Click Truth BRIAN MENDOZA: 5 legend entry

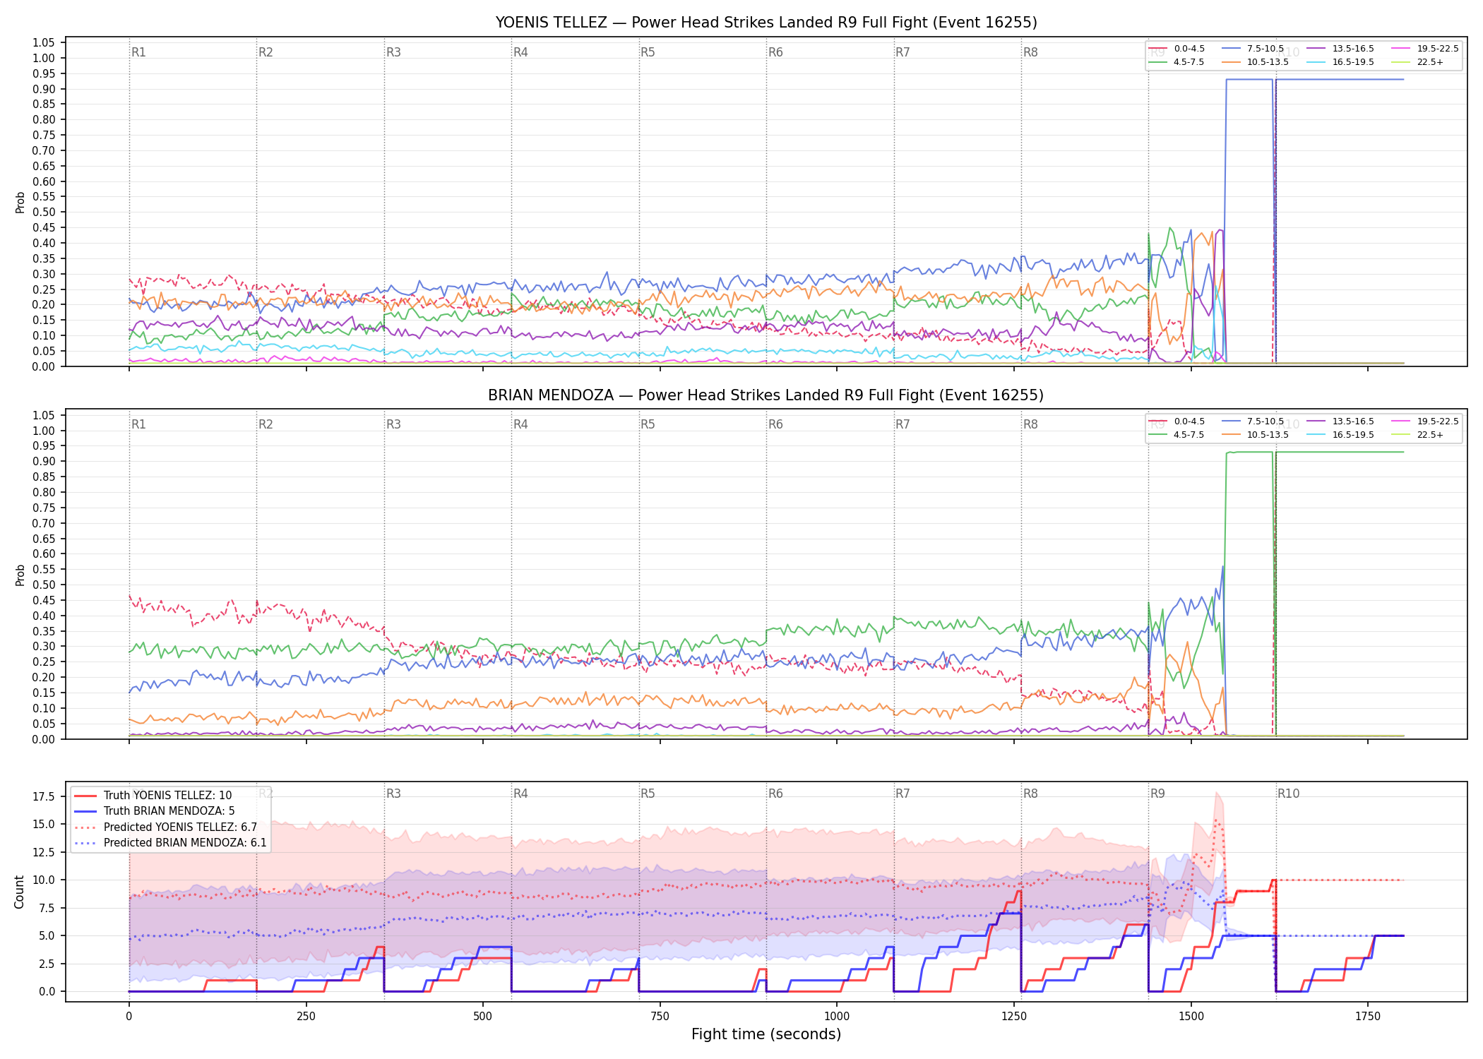pos(155,811)
